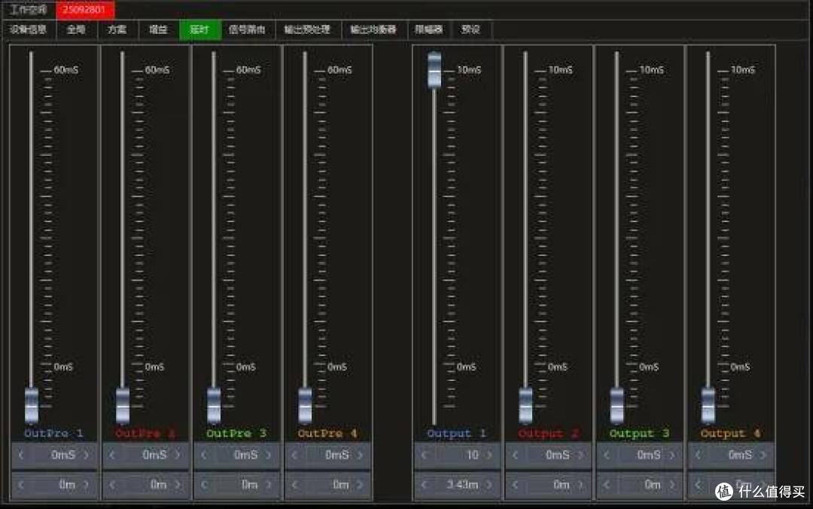813x509 pixels.
Task: Click the Output 3 delay fader handle
Action: (x=617, y=405)
